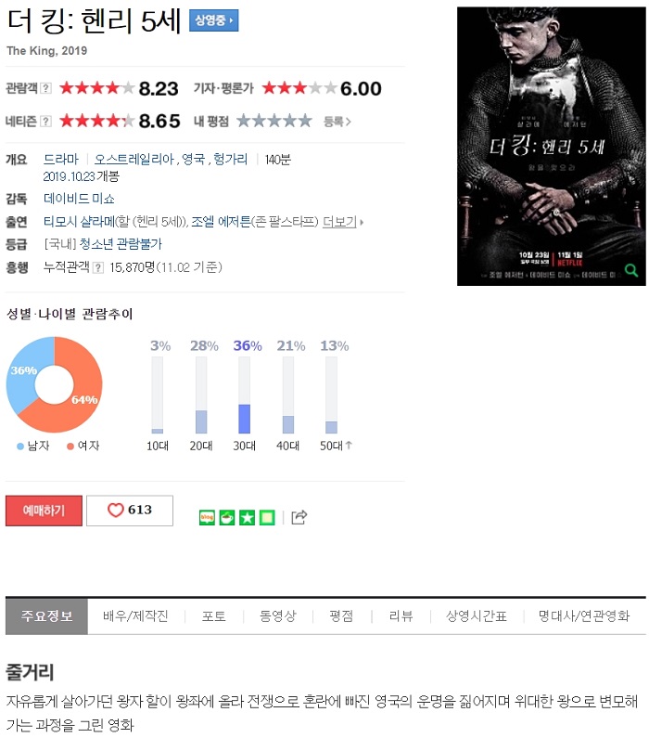The width and height of the screenshot is (649, 738).
Task: Open the help icon next to 관람객
Action: coord(45,88)
